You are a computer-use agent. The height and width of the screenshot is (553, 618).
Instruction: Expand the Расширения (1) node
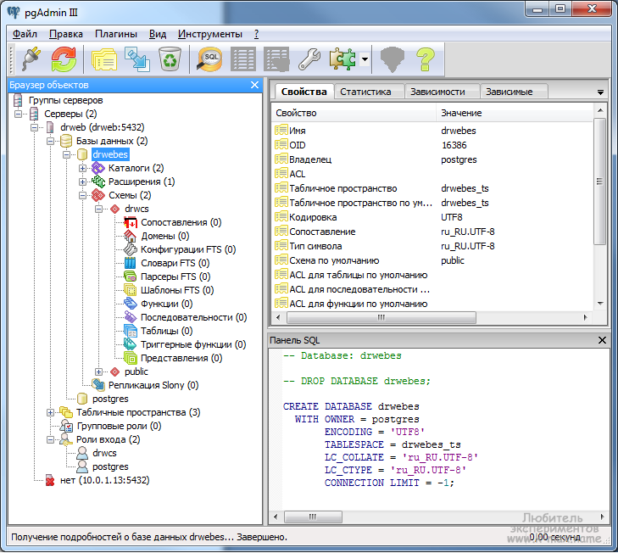tap(82, 182)
